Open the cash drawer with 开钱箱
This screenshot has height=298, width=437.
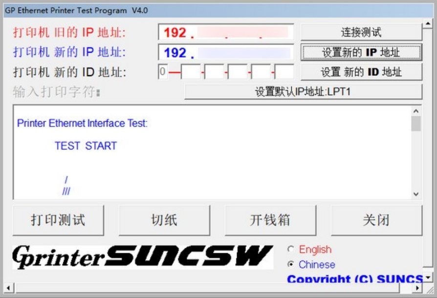point(270,220)
